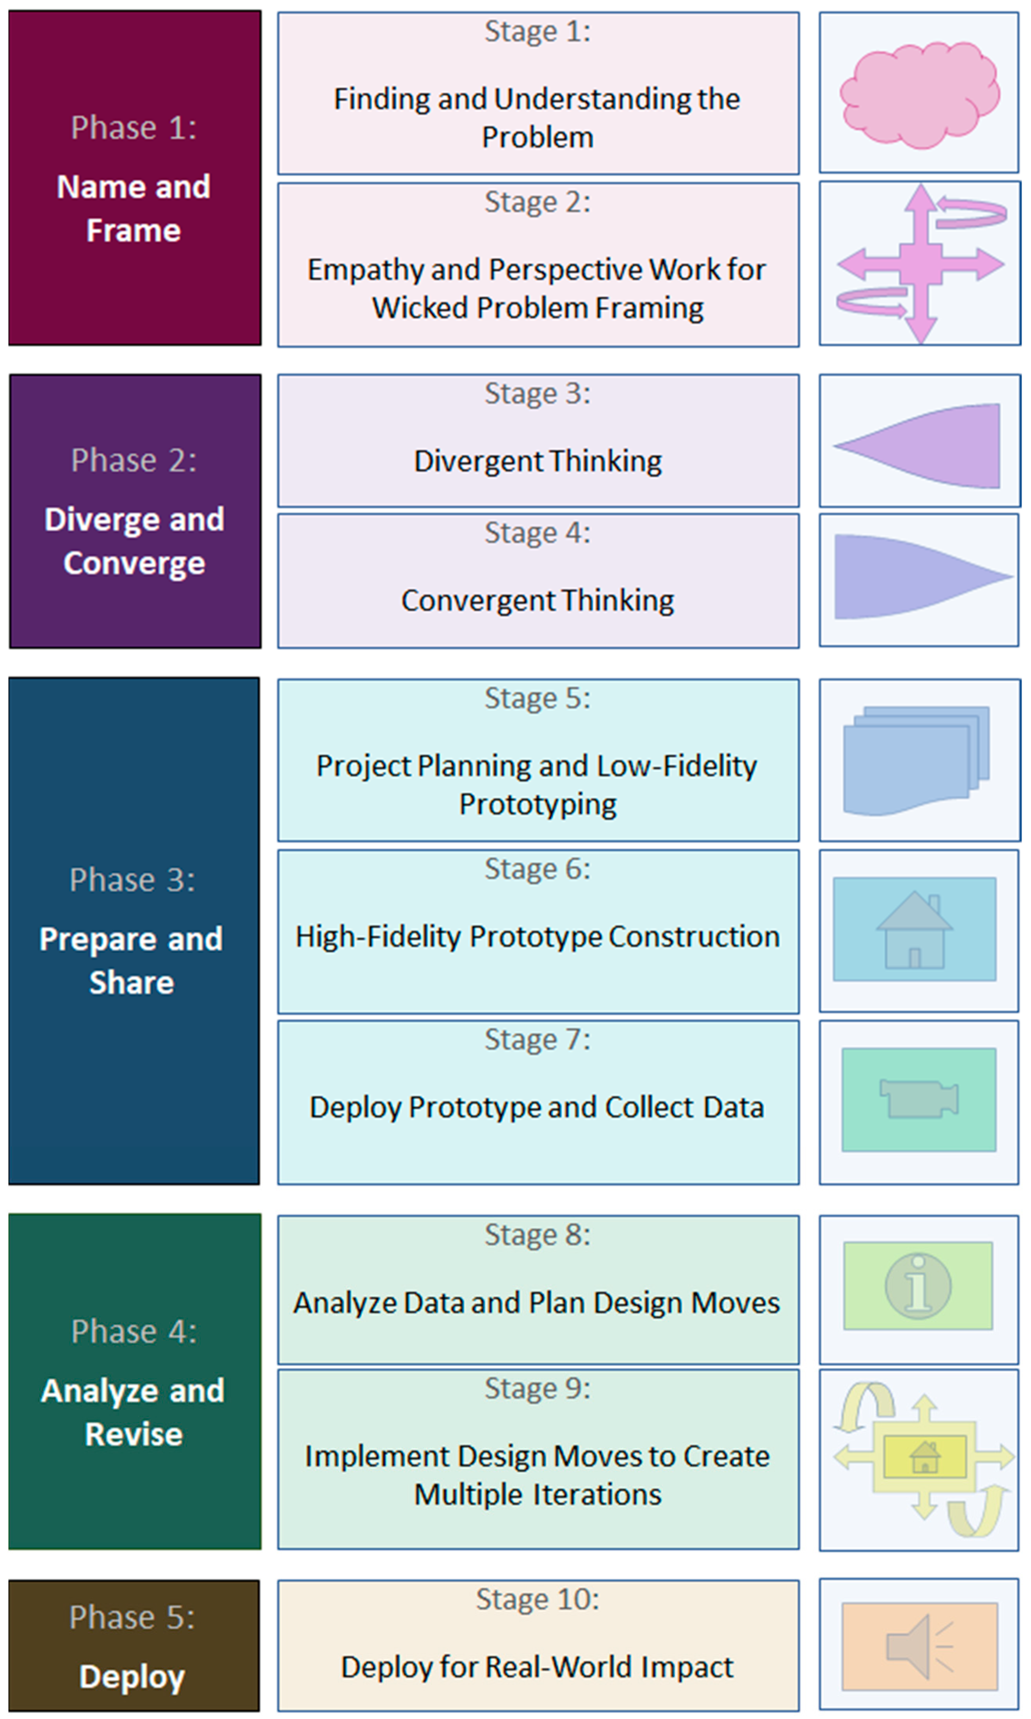
Task: Click Stage 10: Deploy for Real-World Impact
Action: [538, 1646]
